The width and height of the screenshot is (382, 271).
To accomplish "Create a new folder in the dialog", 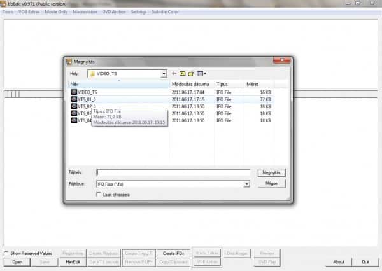I will tap(191, 74).
